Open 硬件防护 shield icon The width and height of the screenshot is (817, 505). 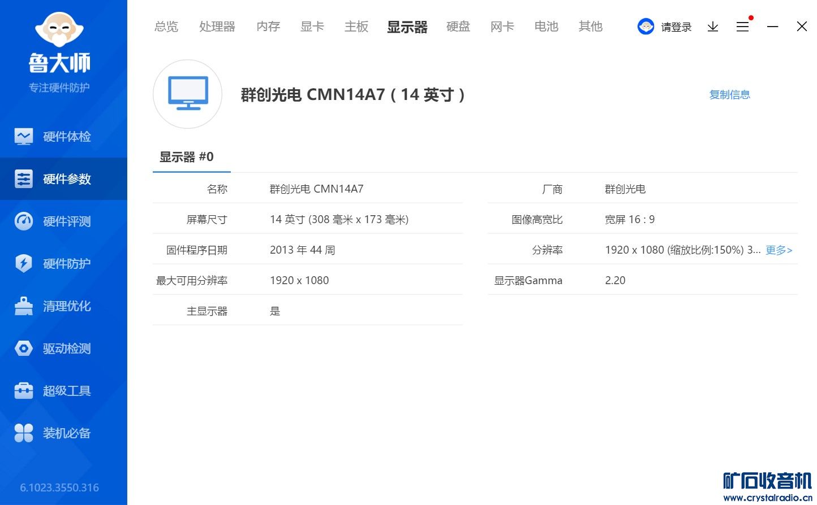tap(24, 264)
